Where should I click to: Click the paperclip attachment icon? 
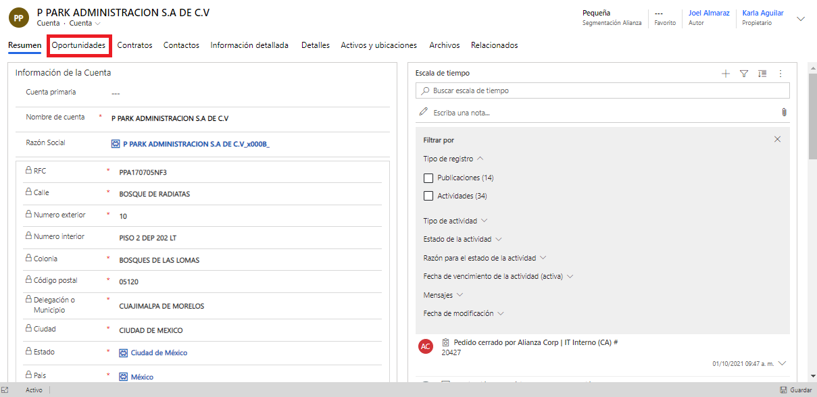(784, 113)
